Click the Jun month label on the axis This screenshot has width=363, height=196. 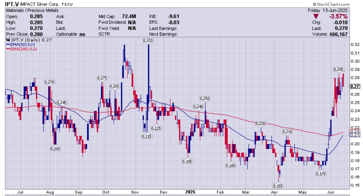point(331,192)
